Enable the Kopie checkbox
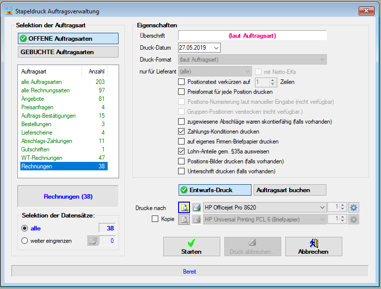The image size is (381, 289). pos(155,219)
